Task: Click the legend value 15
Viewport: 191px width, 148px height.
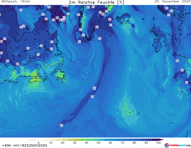Action: 51,143
